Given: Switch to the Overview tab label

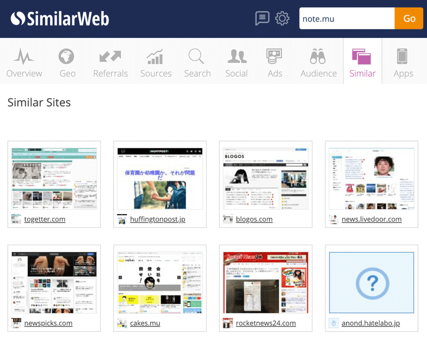Looking at the screenshot, I should point(24,73).
